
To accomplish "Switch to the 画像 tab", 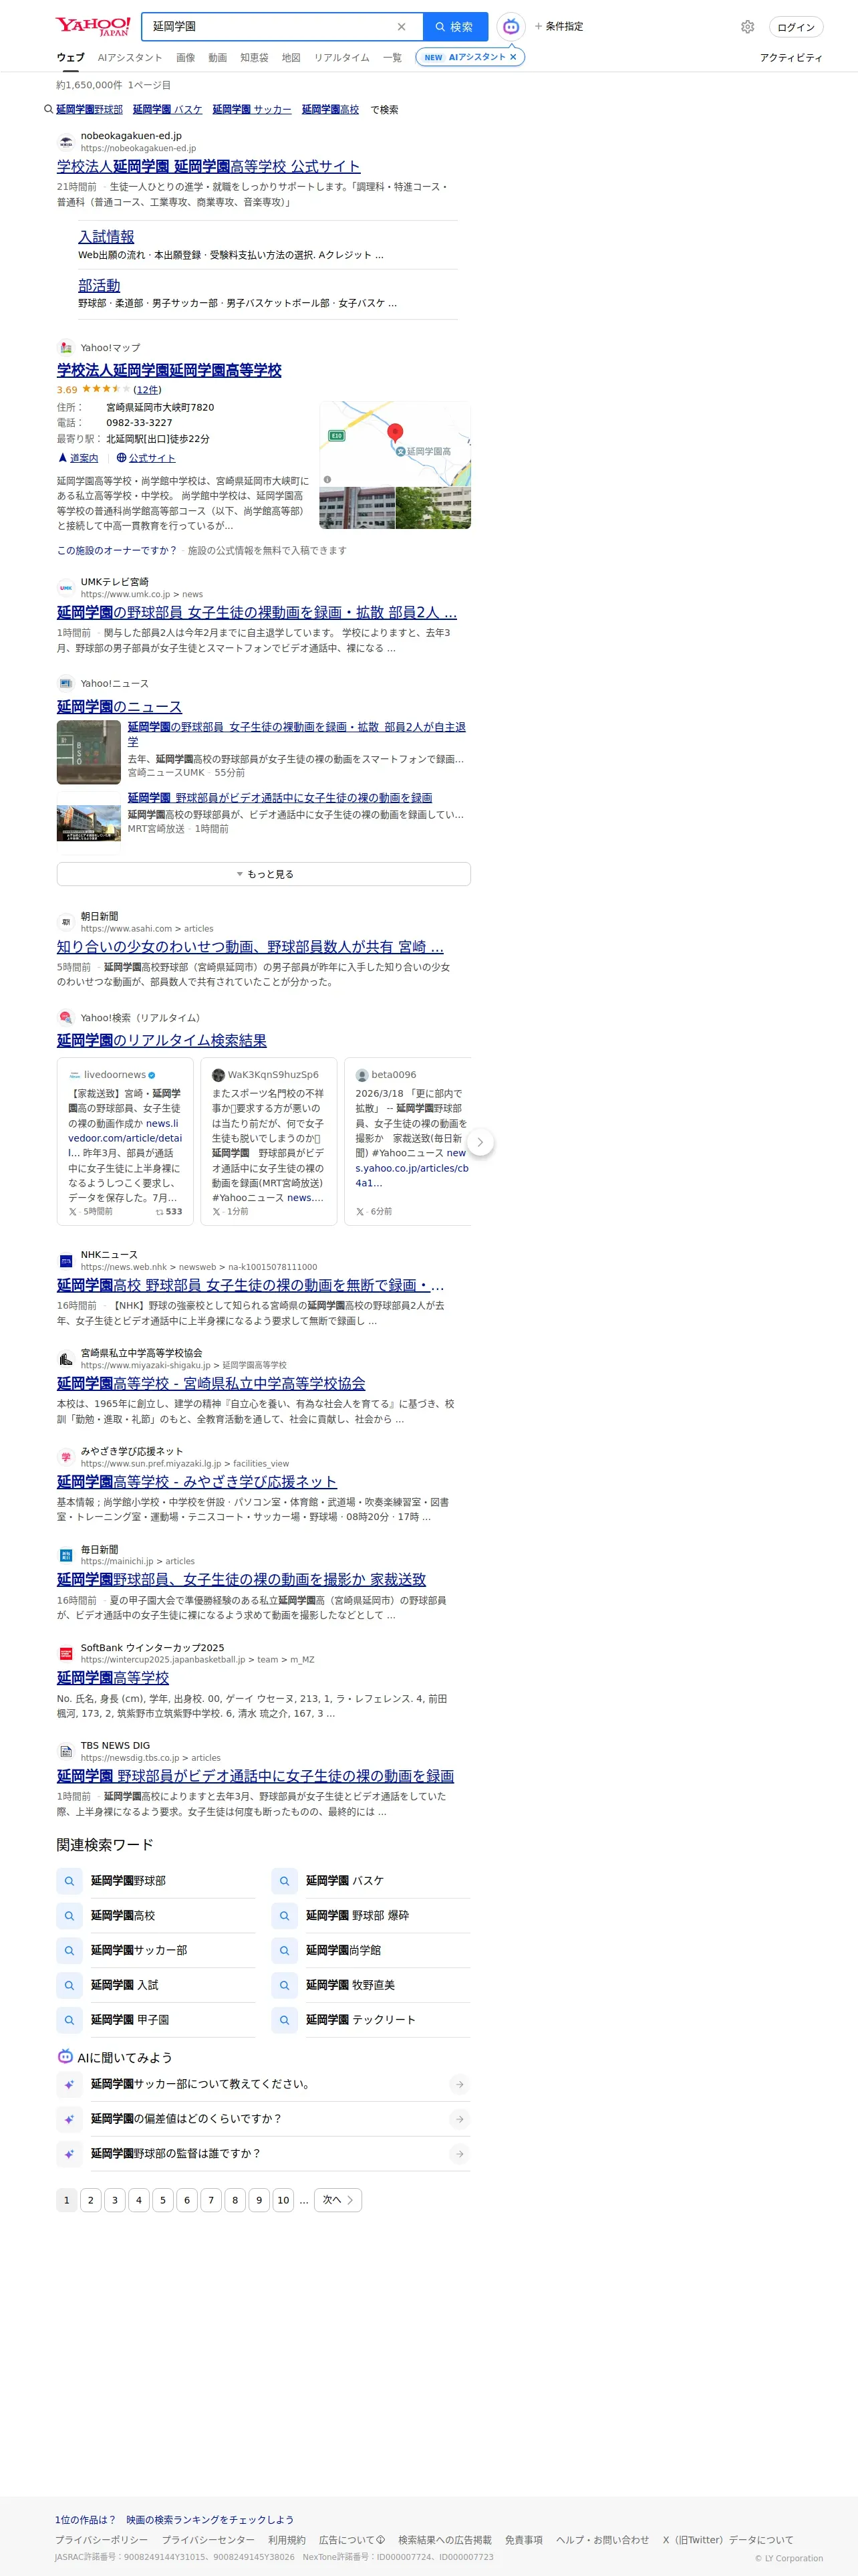I will click(x=186, y=58).
